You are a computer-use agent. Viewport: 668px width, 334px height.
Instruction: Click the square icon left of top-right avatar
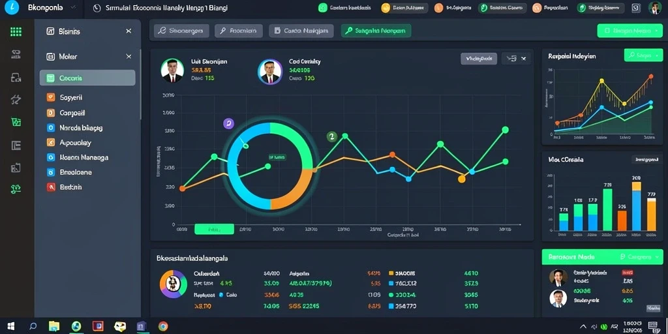pos(635,8)
